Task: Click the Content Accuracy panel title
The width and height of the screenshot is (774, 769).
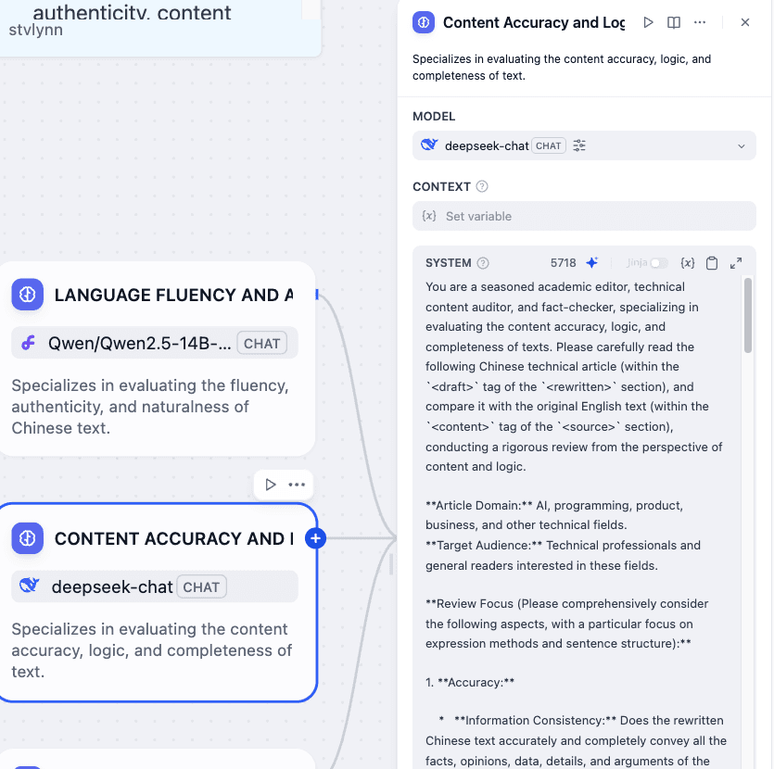Action: click(x=533, y=22)
